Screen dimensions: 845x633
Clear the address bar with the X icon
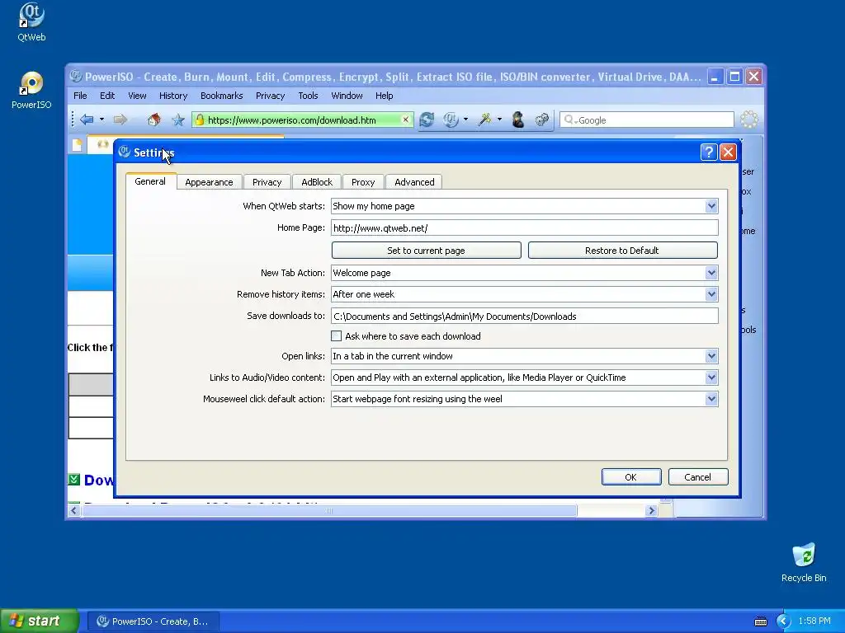[x=406, y=120]
